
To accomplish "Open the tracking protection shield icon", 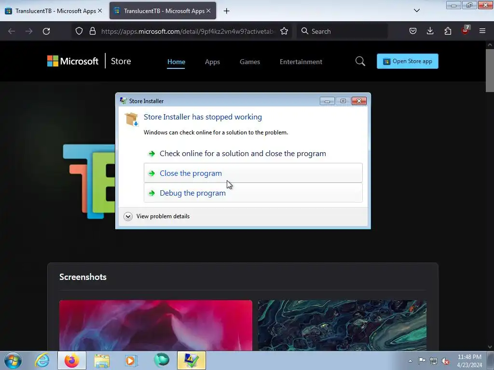I will (x=79, y=31).
